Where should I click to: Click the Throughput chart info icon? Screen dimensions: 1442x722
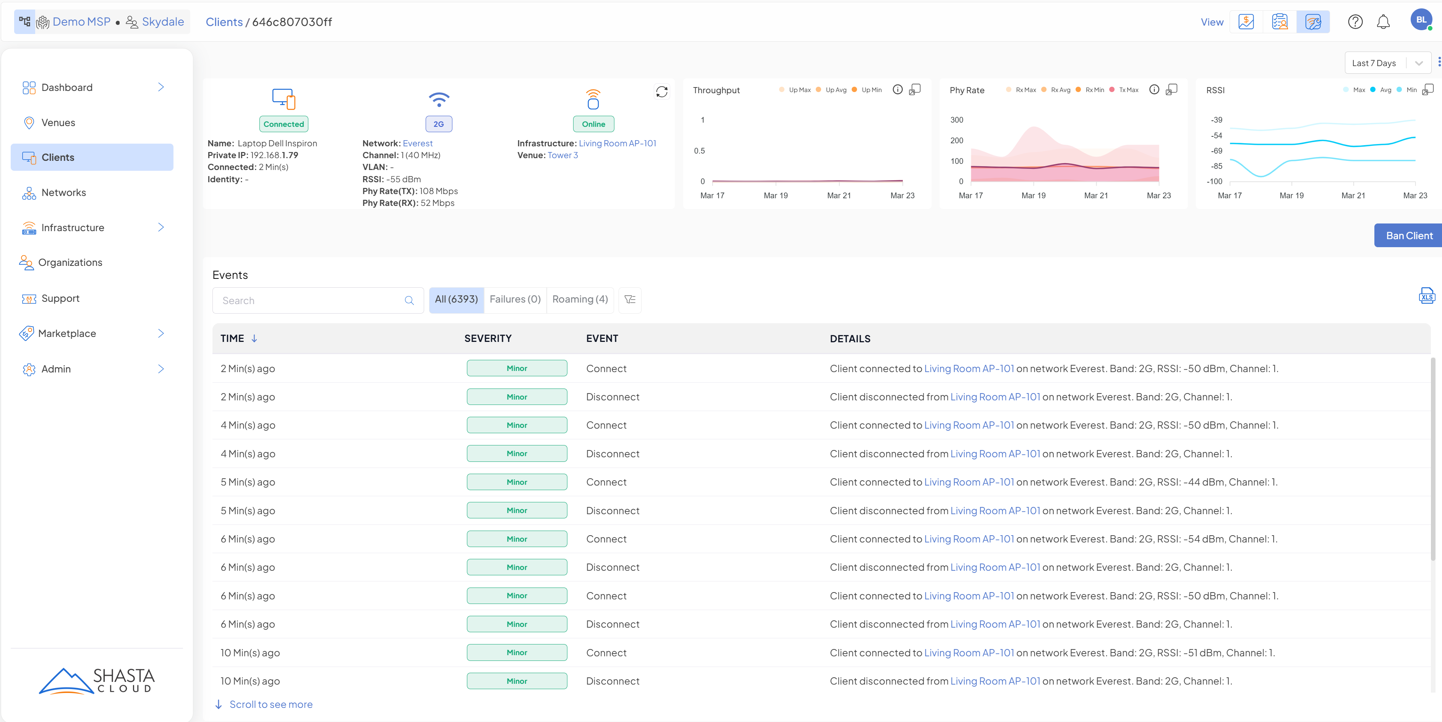pos(897,89)
